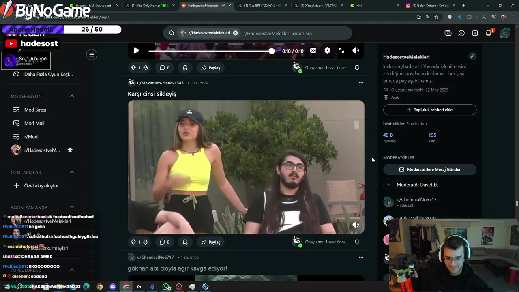Open Chrome downloads icon
The image size is (519, 292).
click(484, 17)
